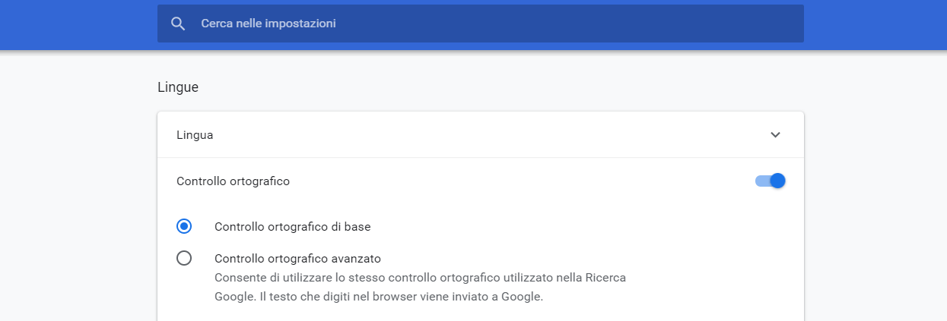The image size is (947, 321).
Task: Click the advanced spell check description text
Action: pos(420,287)
